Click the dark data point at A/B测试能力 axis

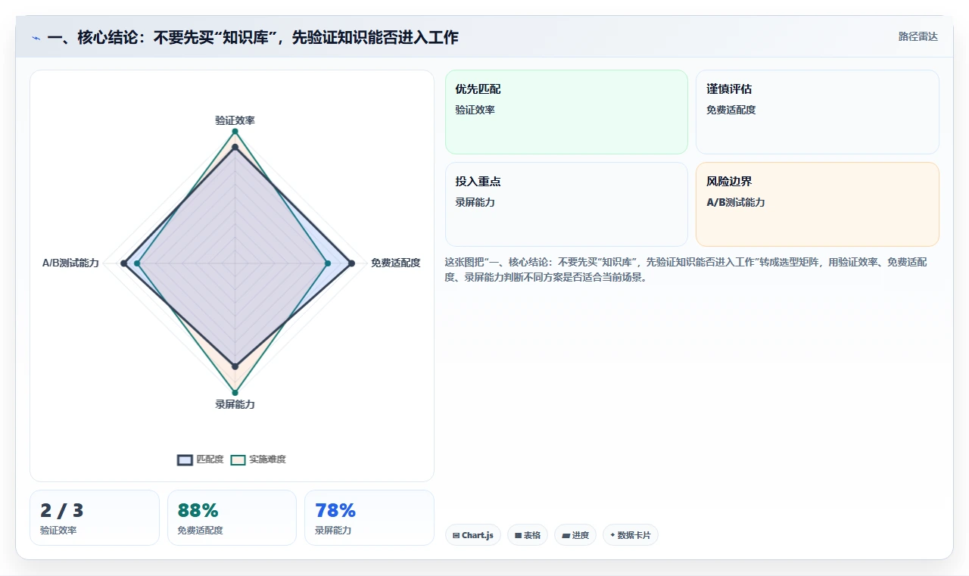(123, 263)
